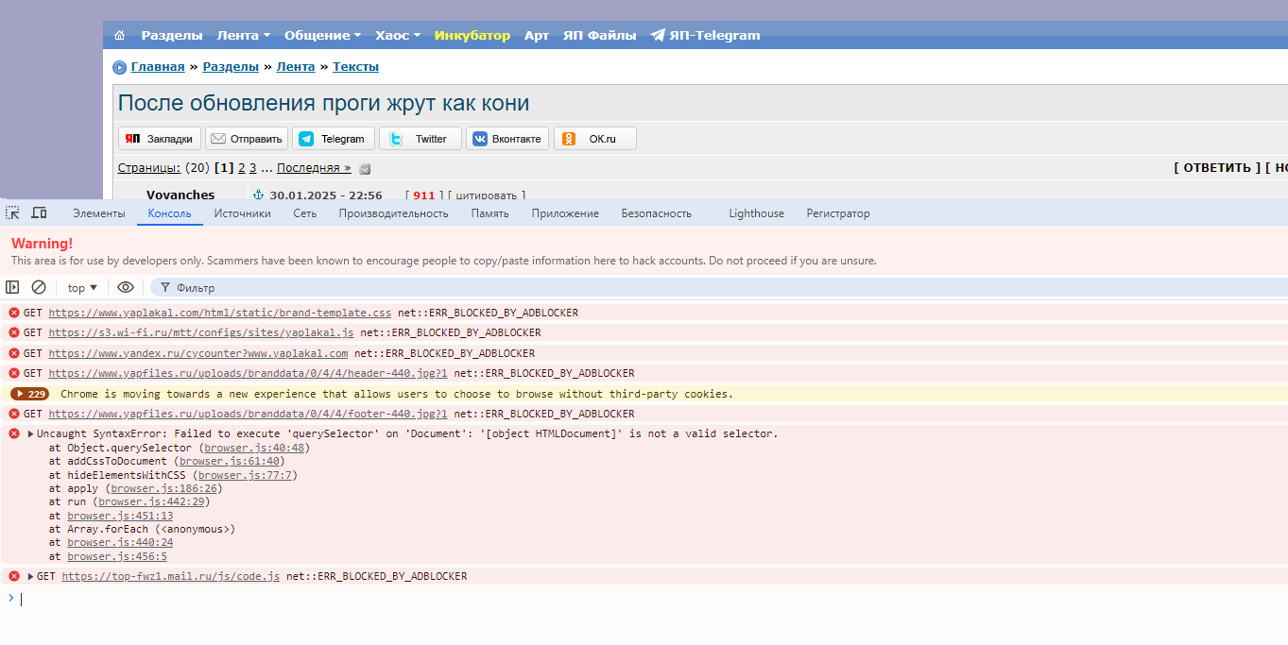
Task: Share the topic via Telegram button
Action: coord(334,139)
